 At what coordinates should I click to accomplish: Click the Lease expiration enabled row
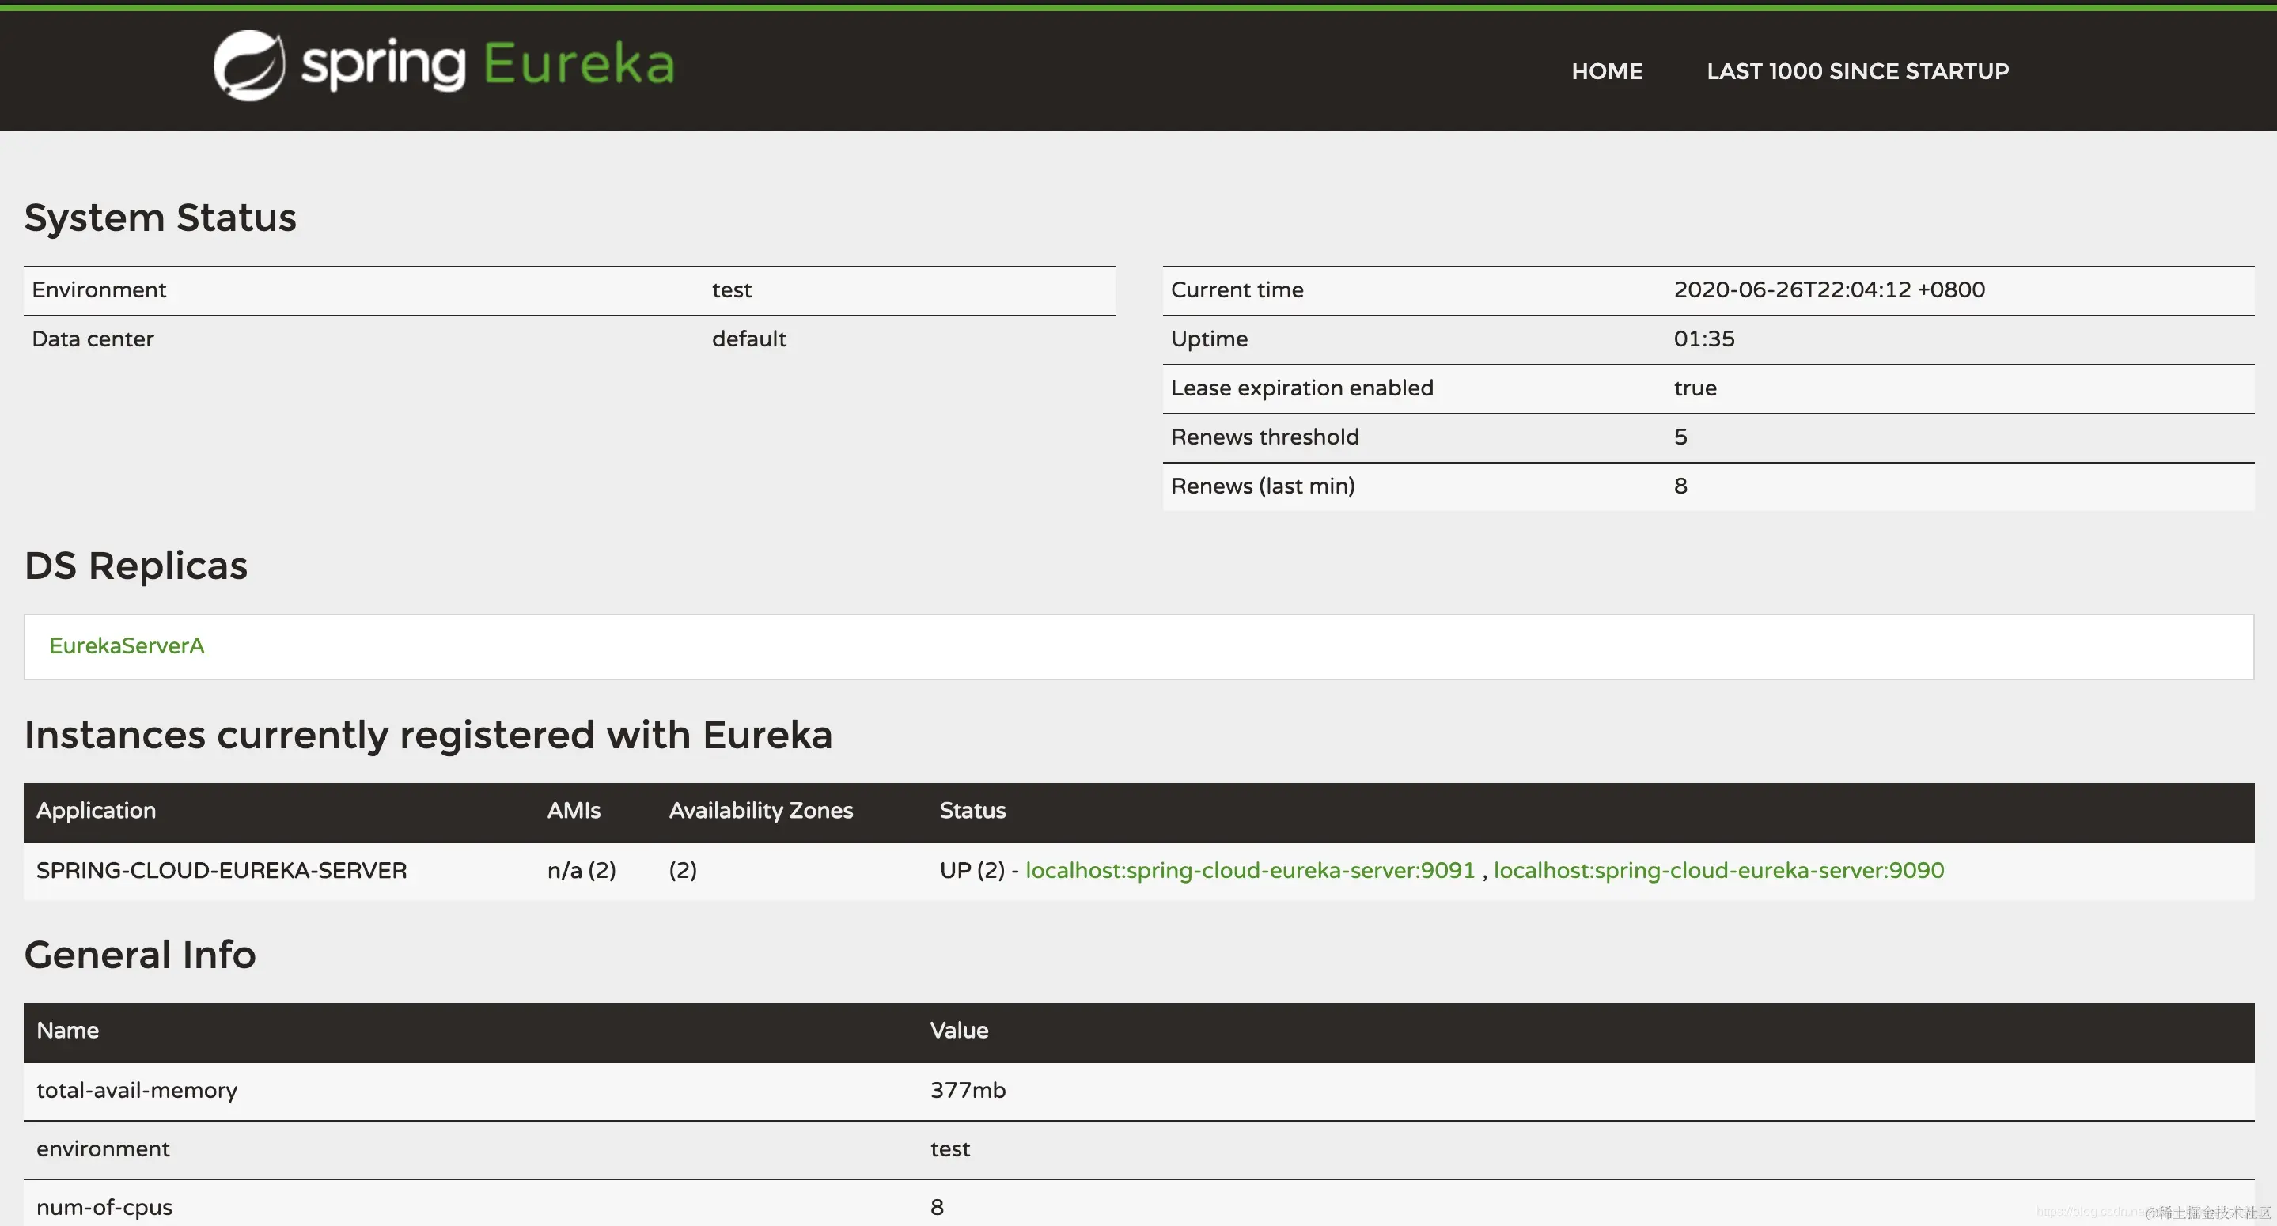pos(1301,388)
